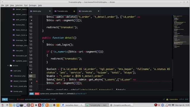Viewport: 190px width, 107px height.
Task: Click the PHP icon beside edit_profil file
Action: tap(14, 20)
